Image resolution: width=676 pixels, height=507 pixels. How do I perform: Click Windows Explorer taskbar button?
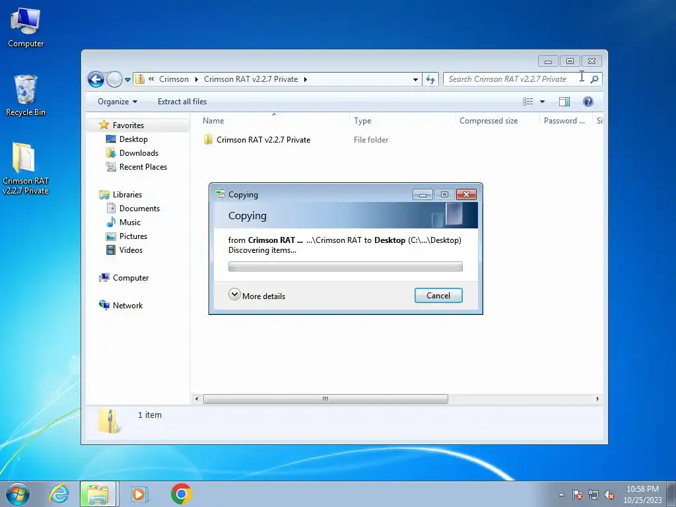98,494
